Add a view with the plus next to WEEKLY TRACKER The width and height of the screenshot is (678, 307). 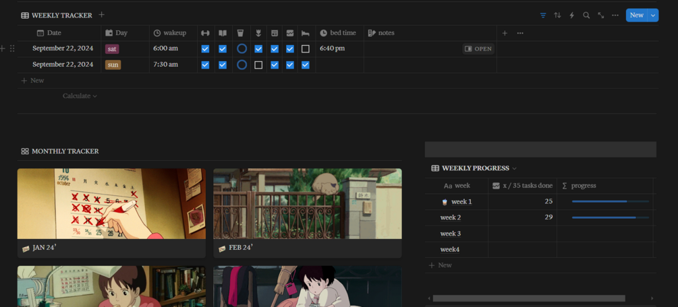pyautogui.click(x=102, y=15)
